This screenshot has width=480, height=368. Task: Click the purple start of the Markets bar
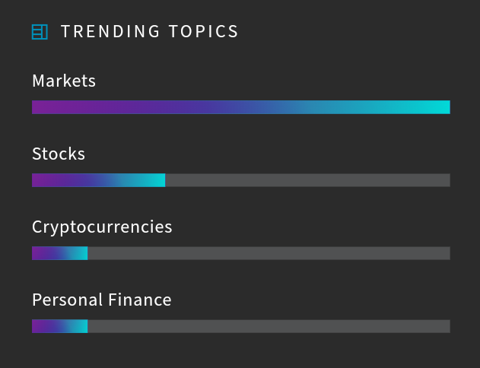(x=40, y=107)
